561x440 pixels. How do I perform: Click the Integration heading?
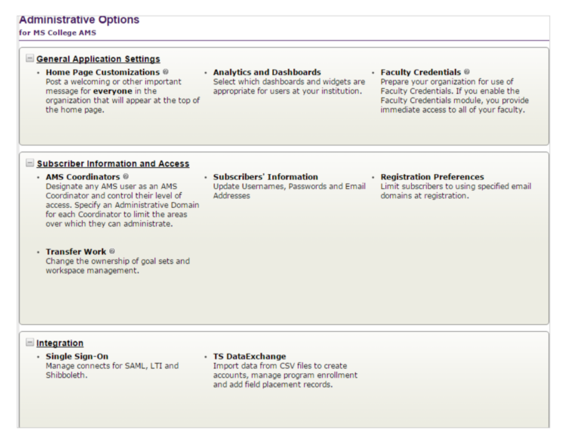[60, 343]
